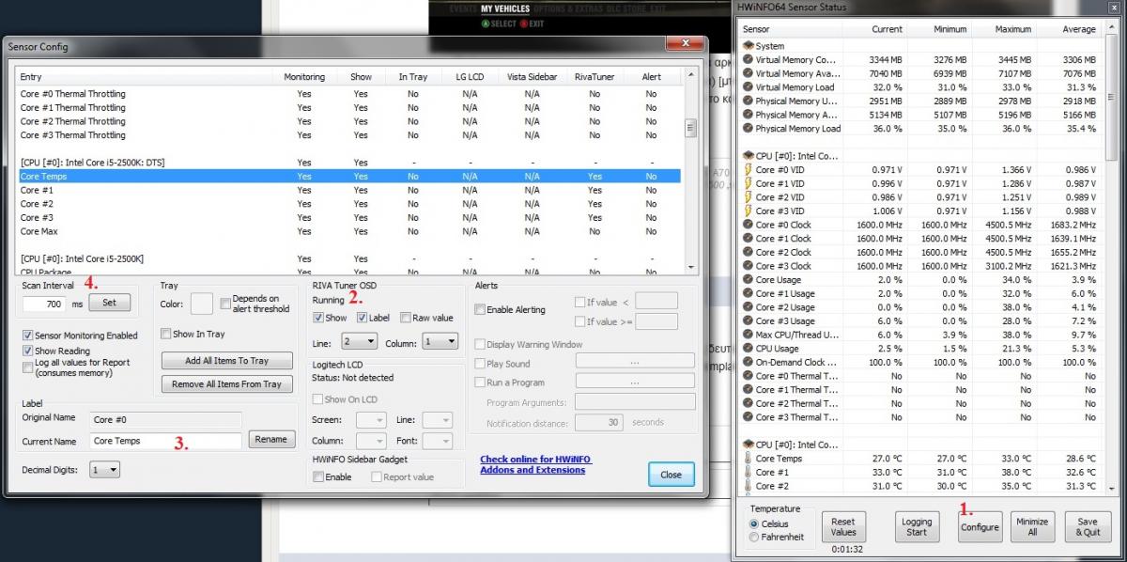Uncheck the Show Reading checkbox
Viewport: 1127px width, 562px height.
point(28,351)
